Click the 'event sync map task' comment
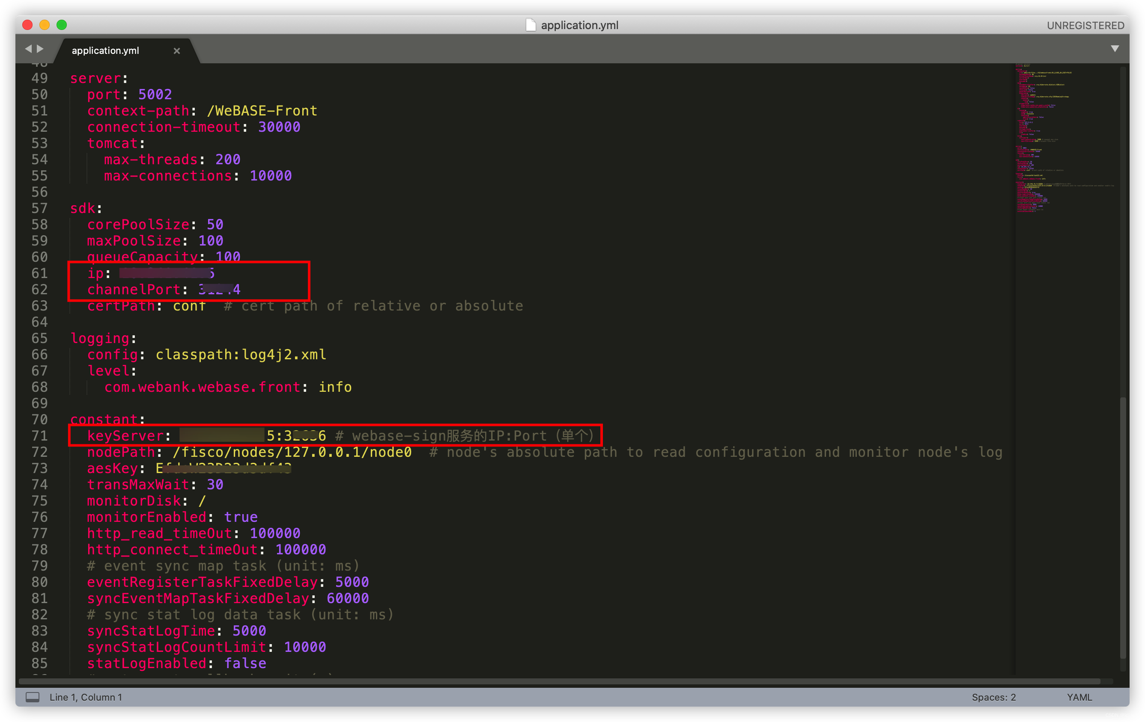Viewport: 1145px width, 722px height. coord(224,566)
